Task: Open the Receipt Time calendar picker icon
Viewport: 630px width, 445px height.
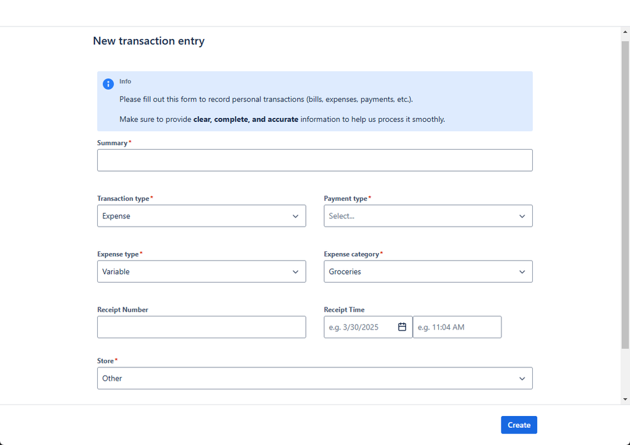Action: coord(402,327)
